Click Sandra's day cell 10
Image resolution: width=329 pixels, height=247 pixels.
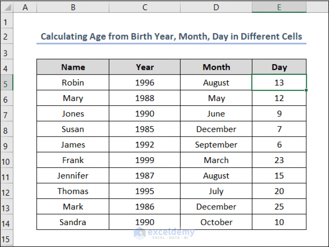(279, 222)
